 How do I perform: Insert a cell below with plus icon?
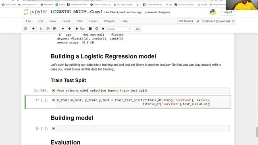33,29
